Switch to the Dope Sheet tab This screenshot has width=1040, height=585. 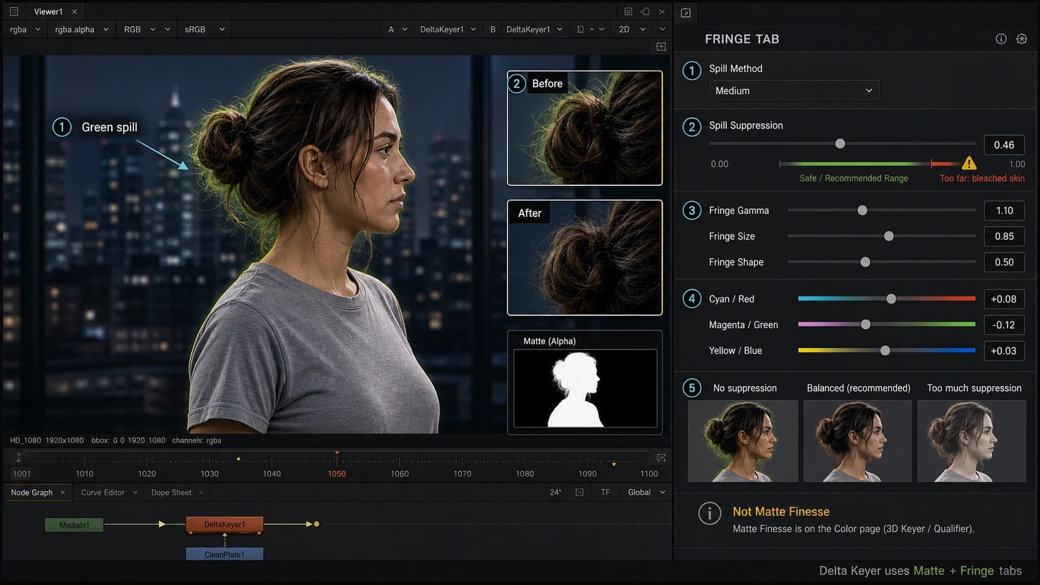[x=171, y=492]
